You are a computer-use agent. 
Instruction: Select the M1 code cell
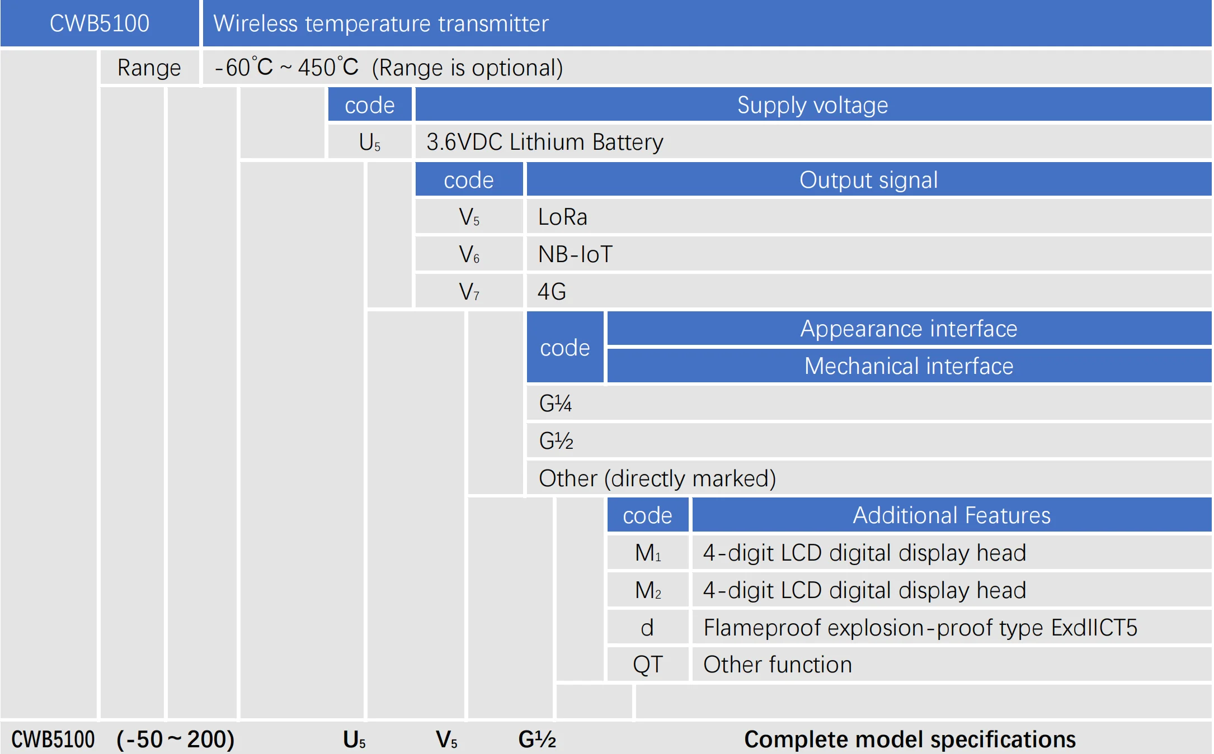point(648,553)
